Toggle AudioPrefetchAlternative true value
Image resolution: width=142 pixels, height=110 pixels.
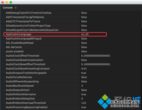point(84,94)
